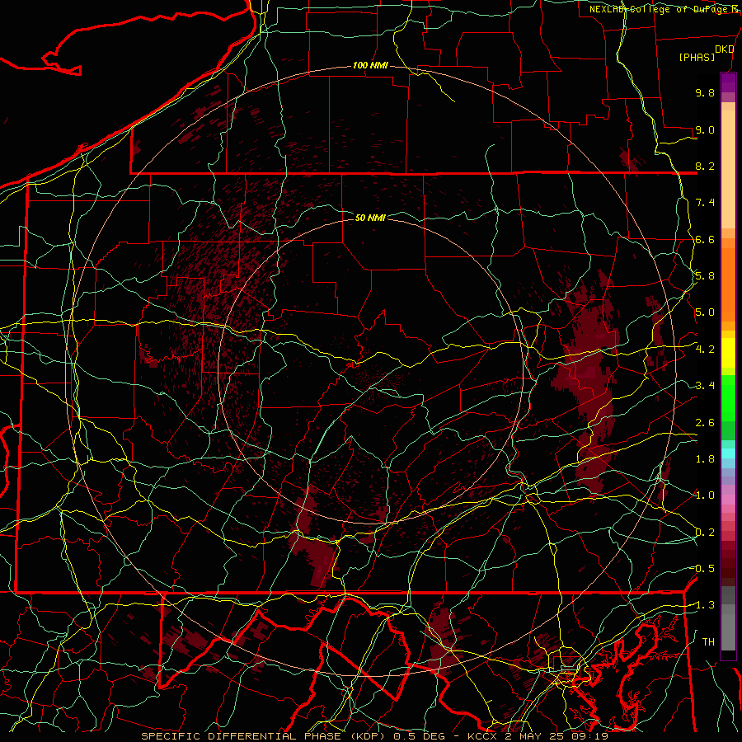Click the 9.0 value on the scale
The height and width of the screenshot is (742, 742).
[705, 129]
